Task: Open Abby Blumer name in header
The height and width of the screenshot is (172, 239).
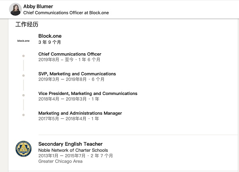Action: tap(38, 6)
